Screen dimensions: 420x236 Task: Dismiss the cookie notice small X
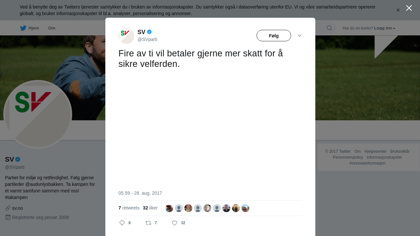point(398,10)
